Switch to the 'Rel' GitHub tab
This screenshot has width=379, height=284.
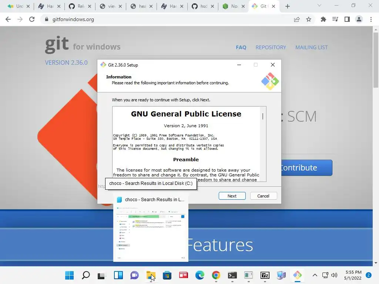(80, 6)
